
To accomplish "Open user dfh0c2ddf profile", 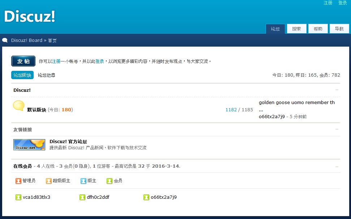I will (x=98, y=197).
